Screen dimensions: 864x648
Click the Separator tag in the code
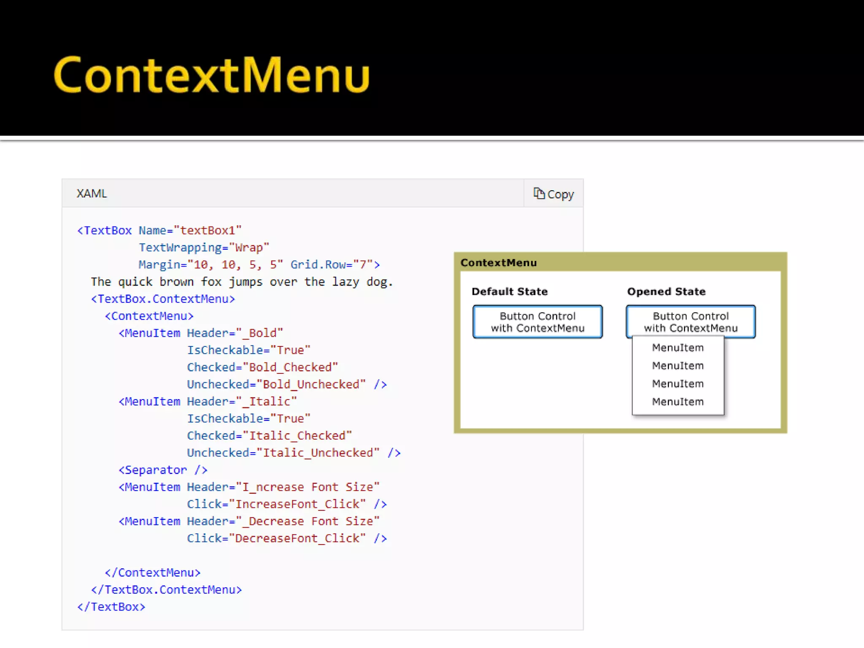click(163, 470)
